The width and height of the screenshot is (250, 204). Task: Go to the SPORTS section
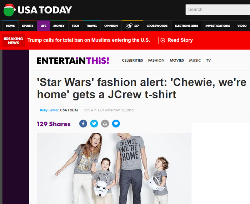tap(28, 26)
